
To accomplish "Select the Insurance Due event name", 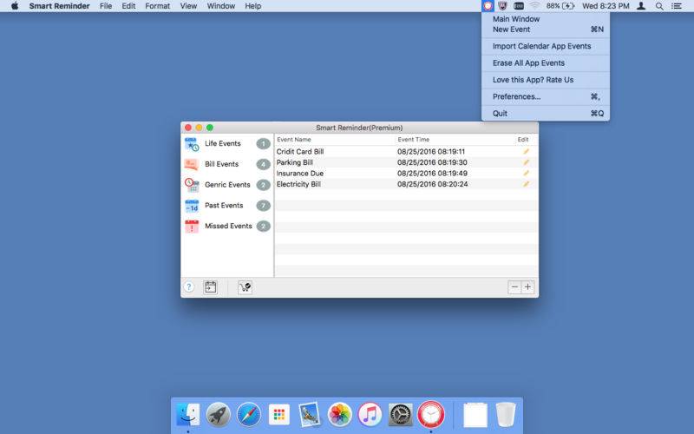I will pos(299,173).
